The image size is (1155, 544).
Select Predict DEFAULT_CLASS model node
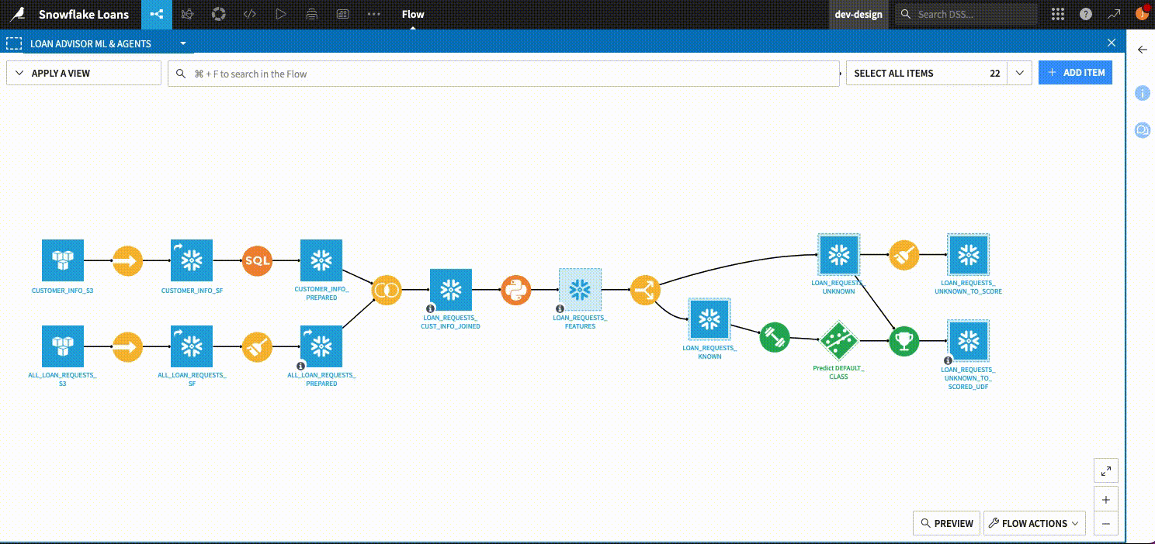[x=838, y=341]
